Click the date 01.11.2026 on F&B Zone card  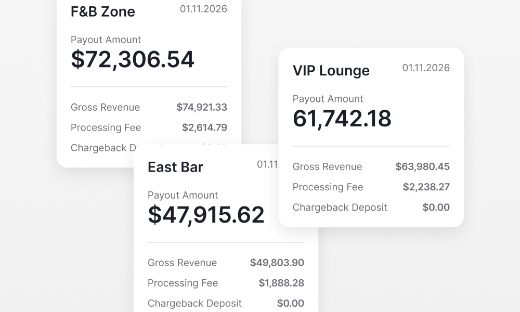point(203,9)
